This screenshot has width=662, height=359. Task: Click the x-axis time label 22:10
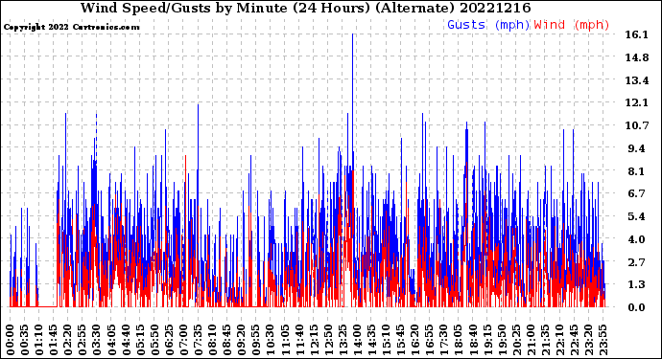tap(559, 340)
